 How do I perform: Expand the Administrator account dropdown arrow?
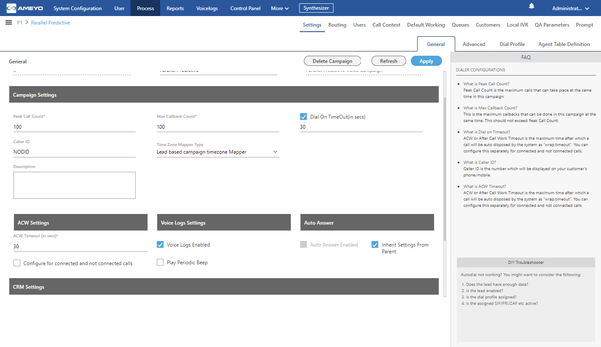pyautogui.click(x=587, y=8)
